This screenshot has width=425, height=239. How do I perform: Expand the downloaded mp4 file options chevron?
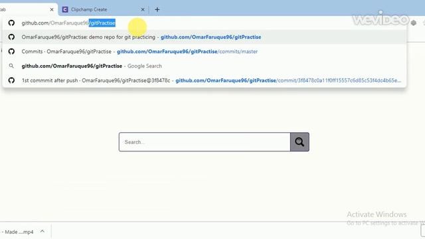click(42, 232)
